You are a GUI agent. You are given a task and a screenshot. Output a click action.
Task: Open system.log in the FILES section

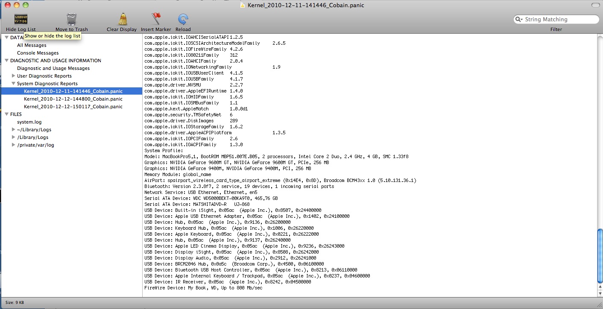click(29, 122)
